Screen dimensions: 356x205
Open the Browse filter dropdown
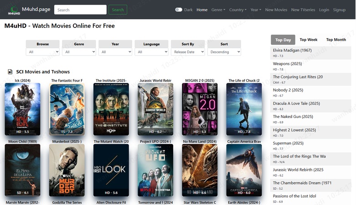[43, 52]
